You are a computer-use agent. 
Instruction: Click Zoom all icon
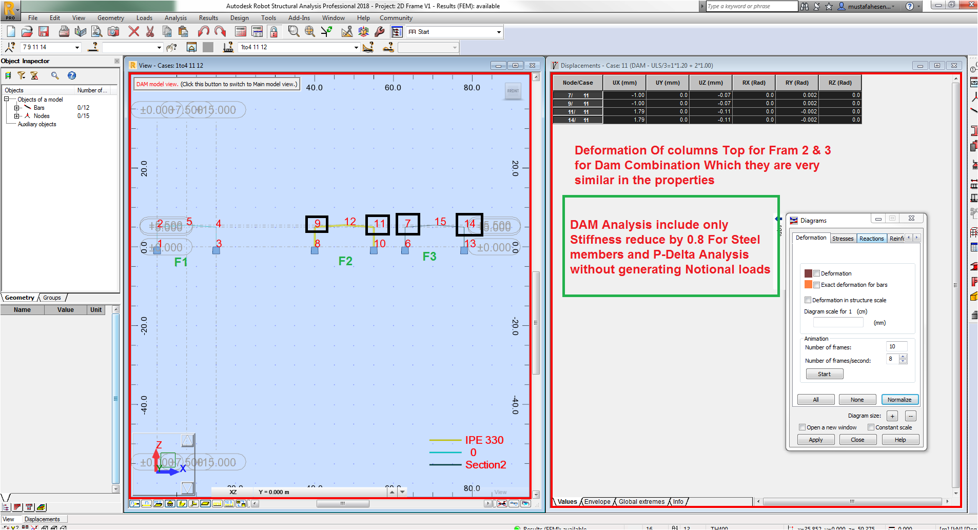[310, 32]
